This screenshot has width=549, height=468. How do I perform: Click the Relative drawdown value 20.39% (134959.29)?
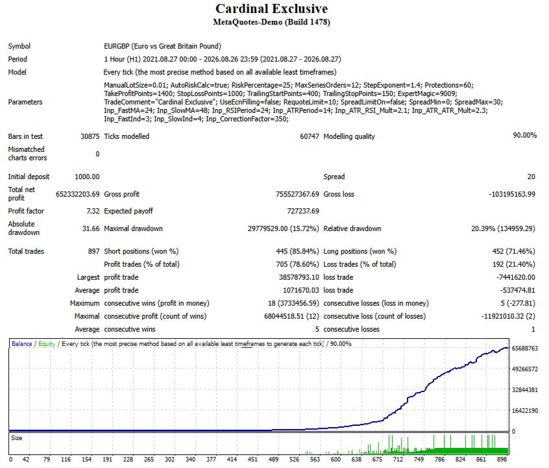503,228
